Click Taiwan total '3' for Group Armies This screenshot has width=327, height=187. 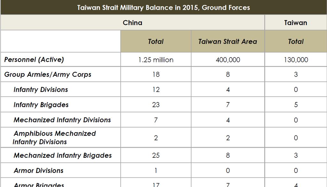pos(296,74)
